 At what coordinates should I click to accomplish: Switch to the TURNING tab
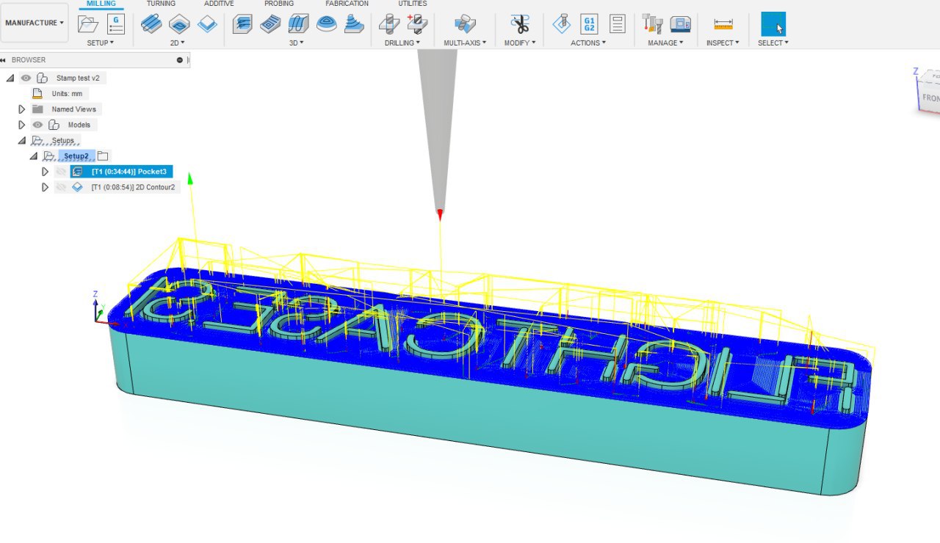(x=161, y=4)
